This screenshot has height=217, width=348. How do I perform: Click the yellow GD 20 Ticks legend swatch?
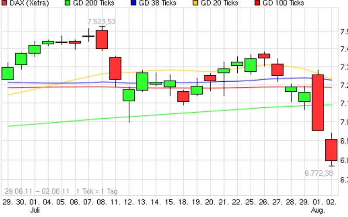(x=195, y=3)
